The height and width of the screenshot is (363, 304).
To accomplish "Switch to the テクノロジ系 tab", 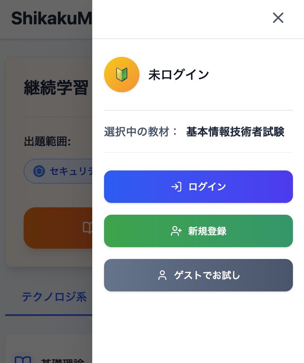I will tap(54, 297).
